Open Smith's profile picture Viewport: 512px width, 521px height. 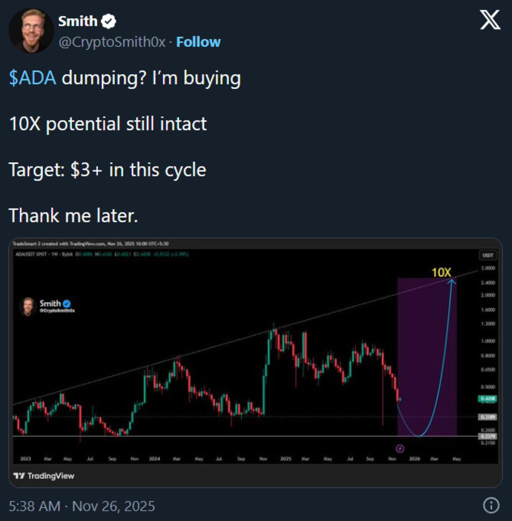click(31, 31)
